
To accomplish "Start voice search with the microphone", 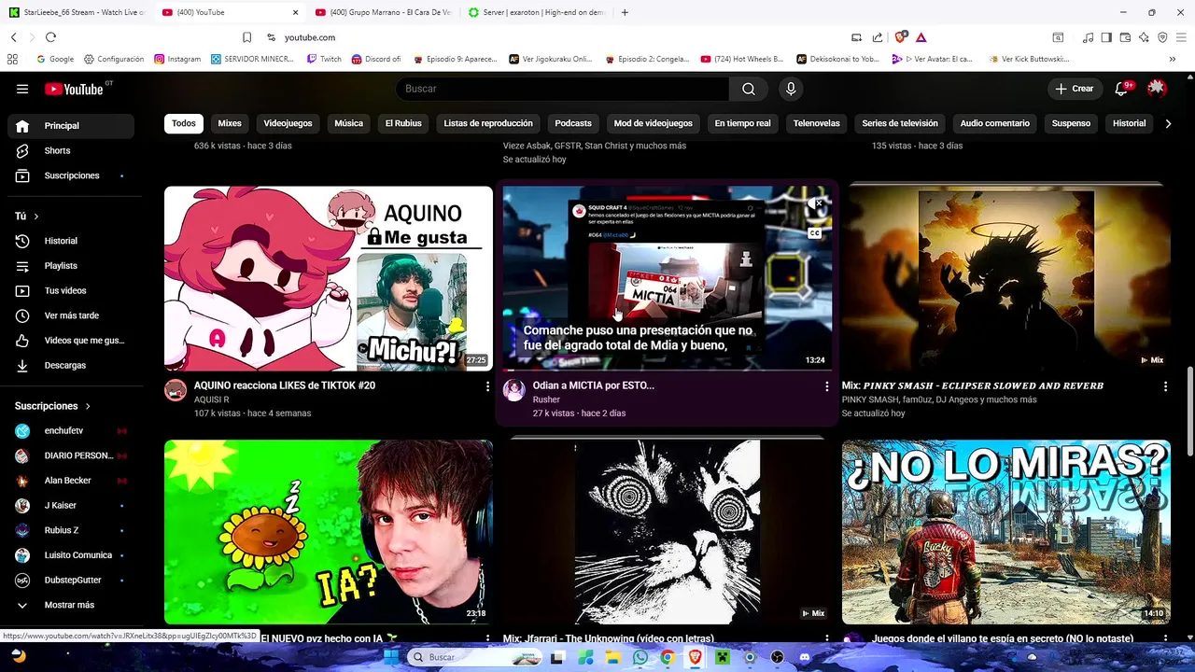I will pos(791,89).
